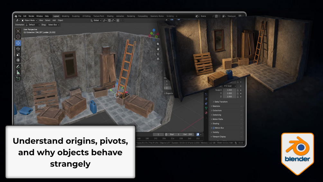
Task: Click the Z axis on navigation gizmo
Action: [x=154, y=30]
